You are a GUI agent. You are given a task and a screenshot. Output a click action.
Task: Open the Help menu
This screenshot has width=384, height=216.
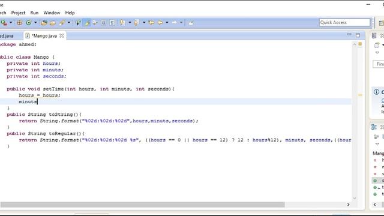coord(70,13)
